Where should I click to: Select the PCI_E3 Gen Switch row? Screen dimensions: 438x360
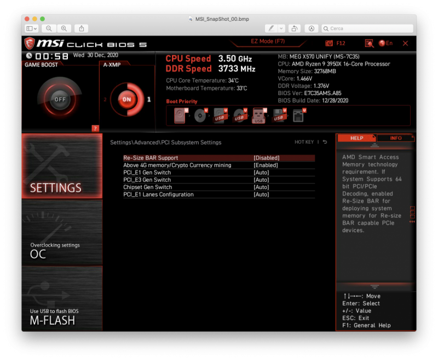219,180
